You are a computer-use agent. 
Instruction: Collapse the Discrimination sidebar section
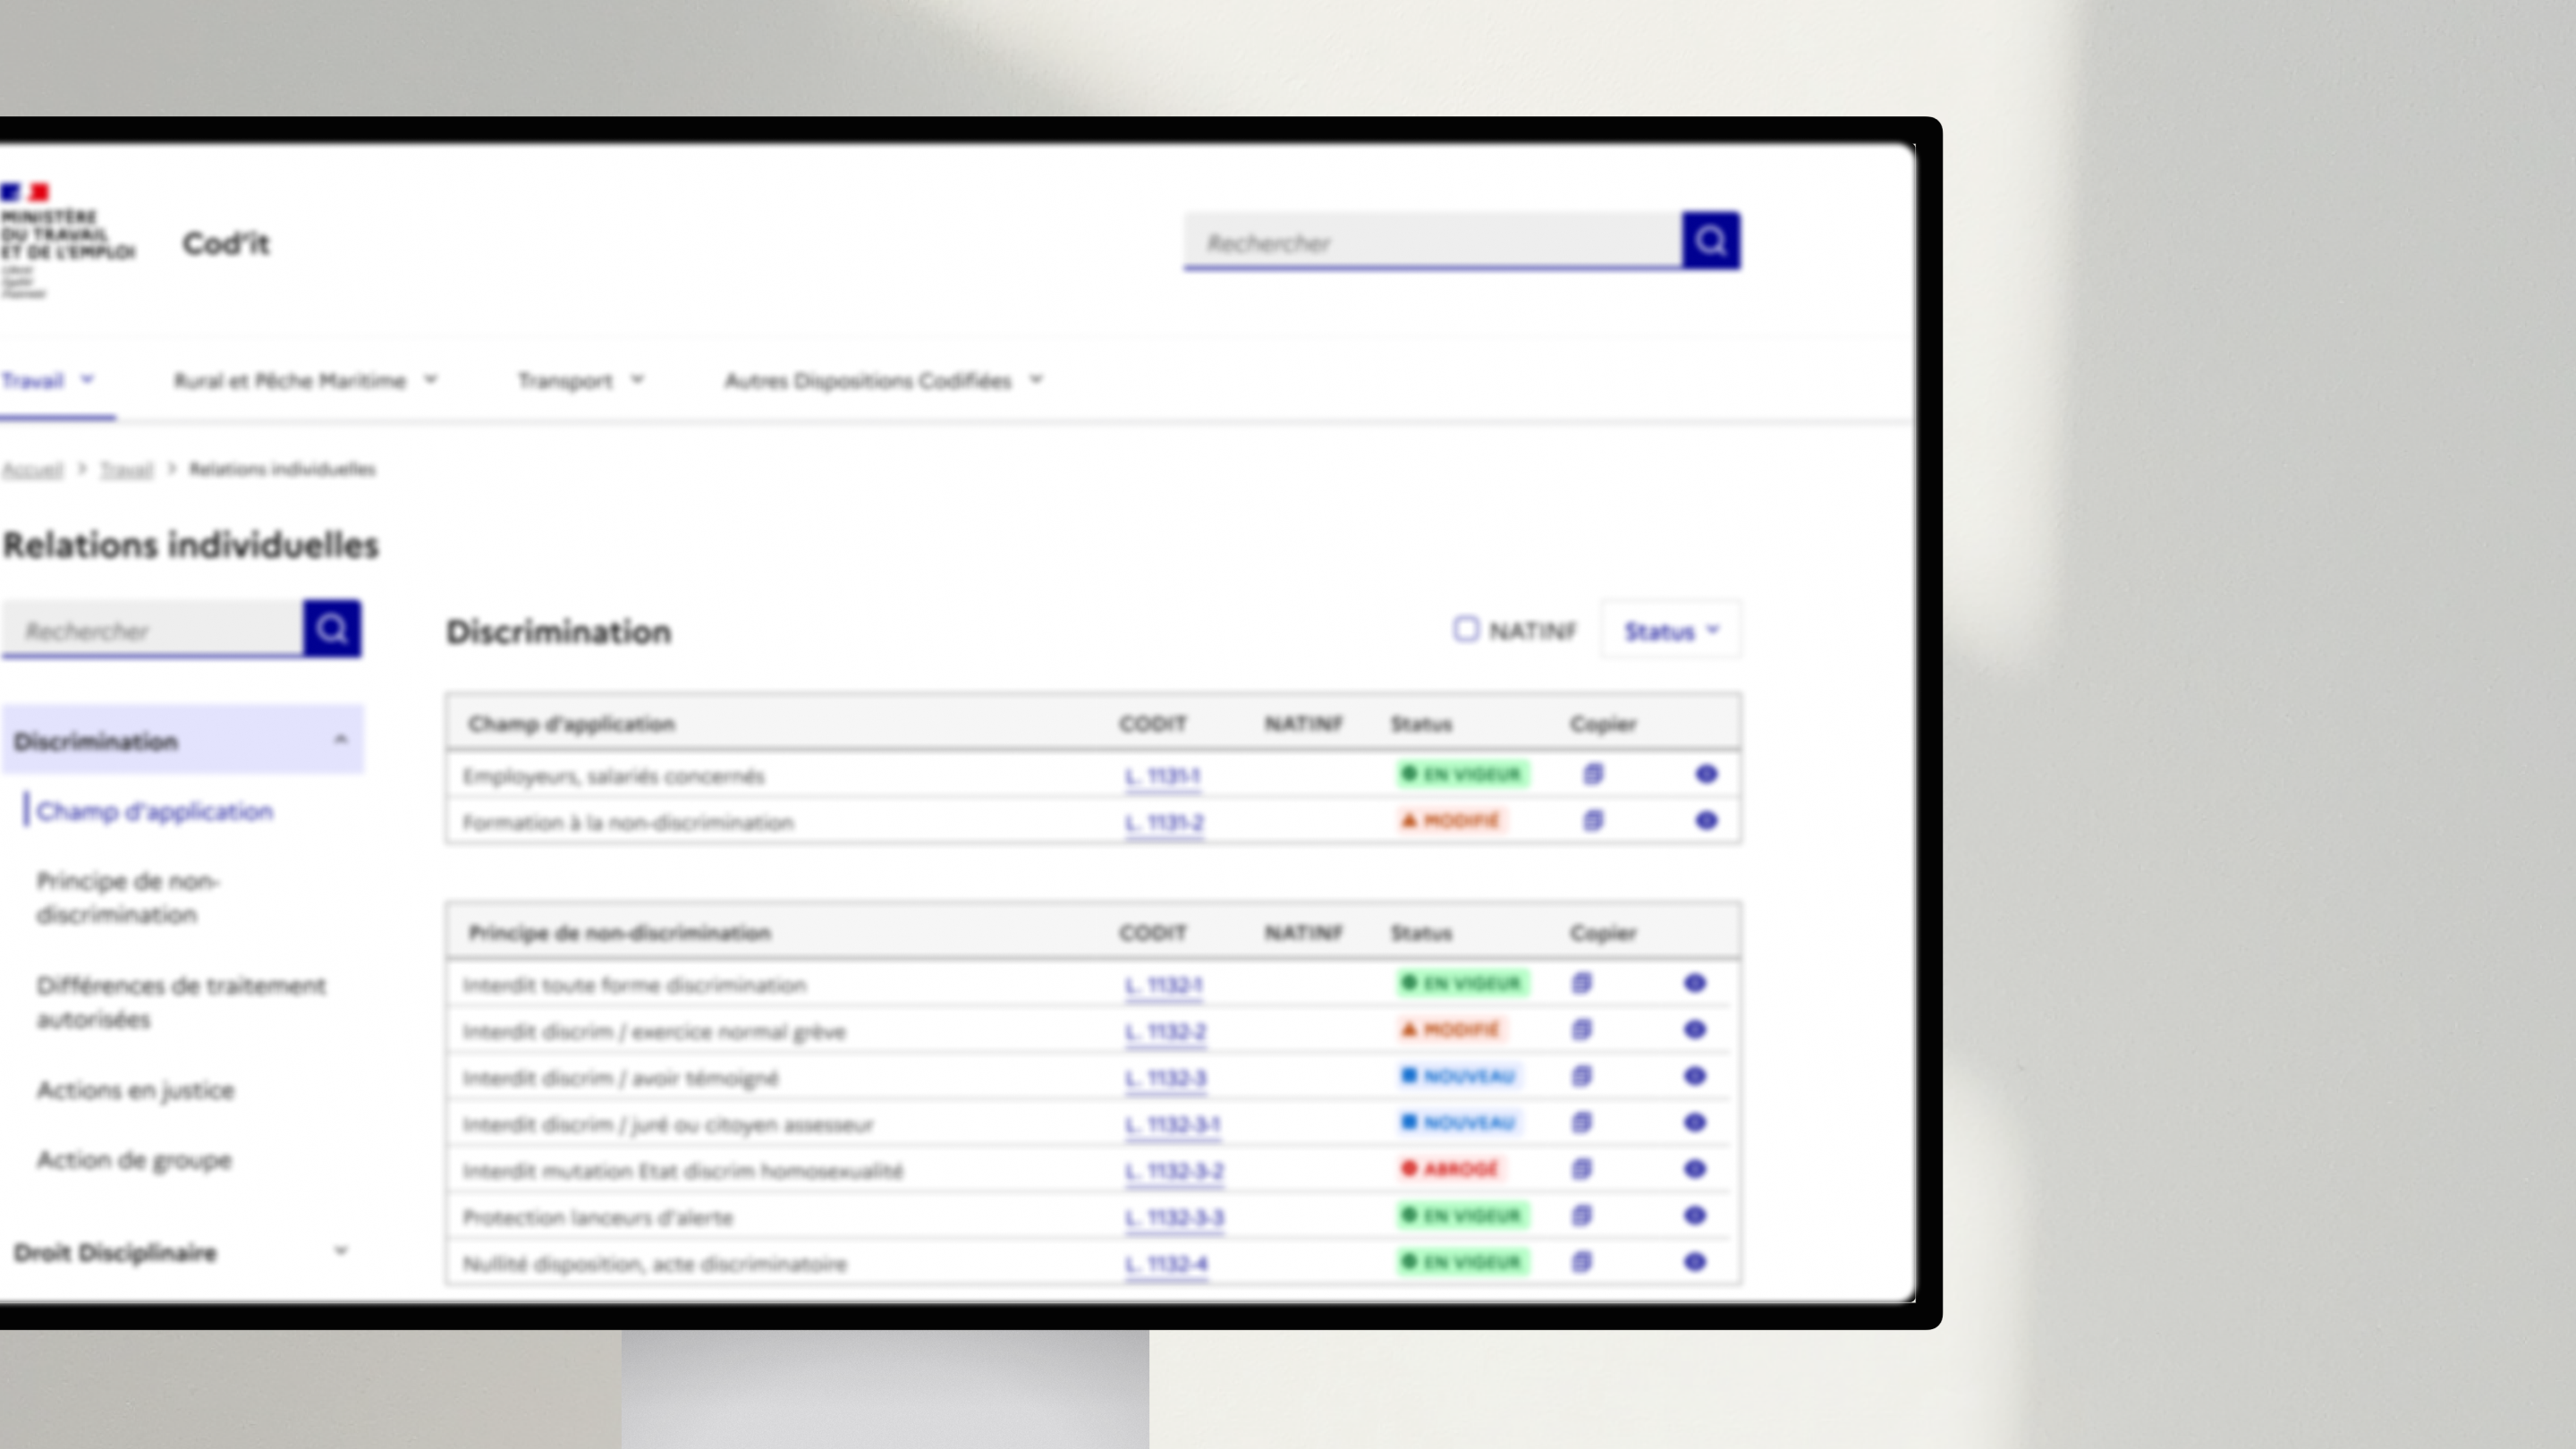click(x=182, y=741)
